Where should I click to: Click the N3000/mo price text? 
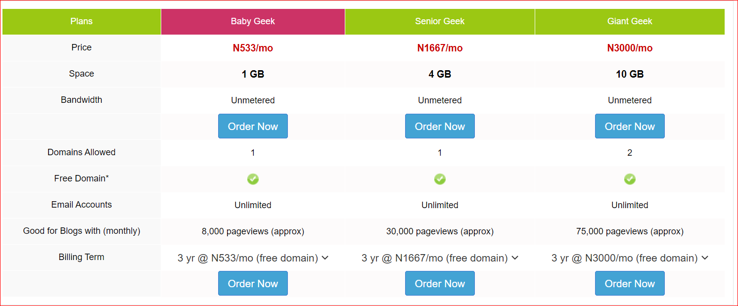click(x=630, y=48)
